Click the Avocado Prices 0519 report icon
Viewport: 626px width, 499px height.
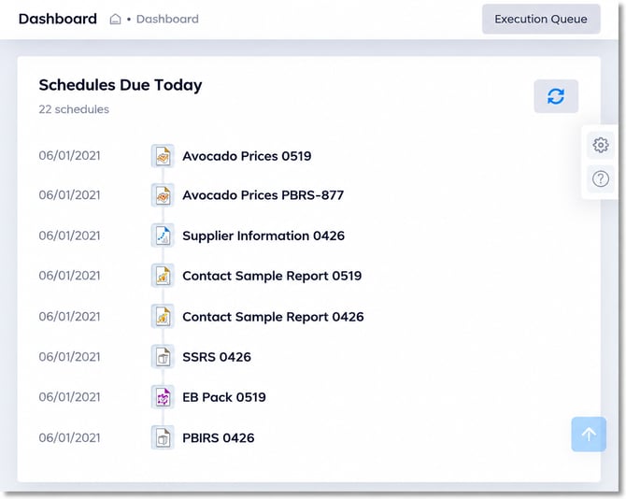pos(163,156)
